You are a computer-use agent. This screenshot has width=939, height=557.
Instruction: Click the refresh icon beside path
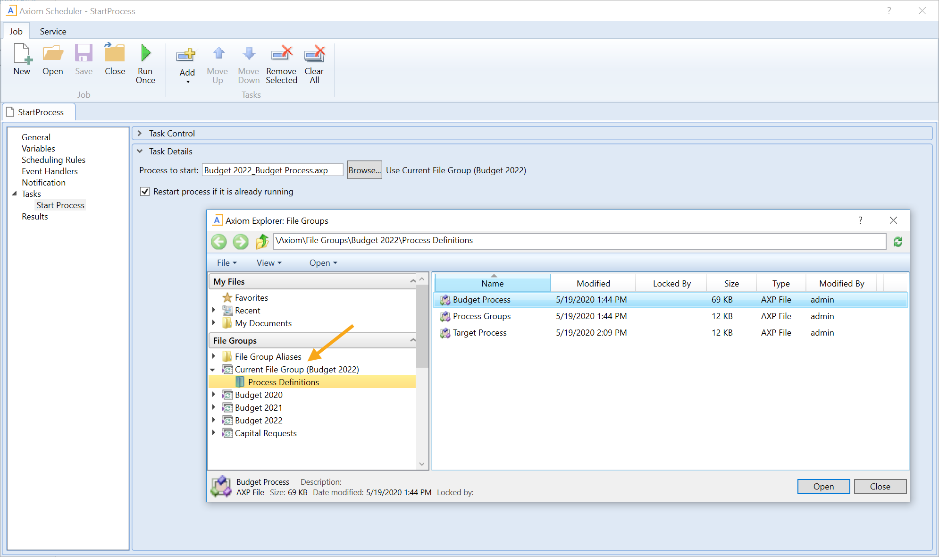[897, 242]
